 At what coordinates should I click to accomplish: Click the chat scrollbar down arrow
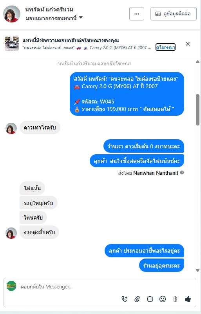(197, 271)
